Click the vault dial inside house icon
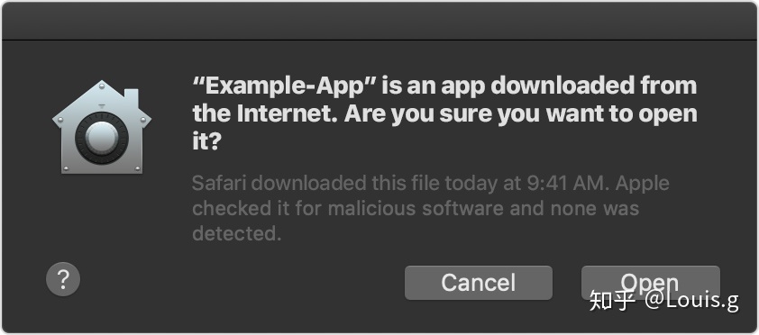 click(x=102, y=138)
